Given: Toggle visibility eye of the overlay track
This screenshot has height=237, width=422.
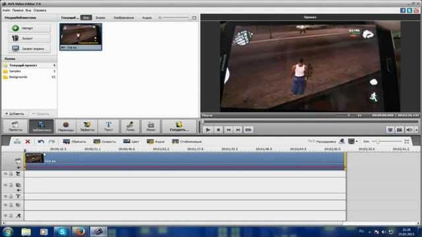Looking at the screenshot, I should [5, 185].
